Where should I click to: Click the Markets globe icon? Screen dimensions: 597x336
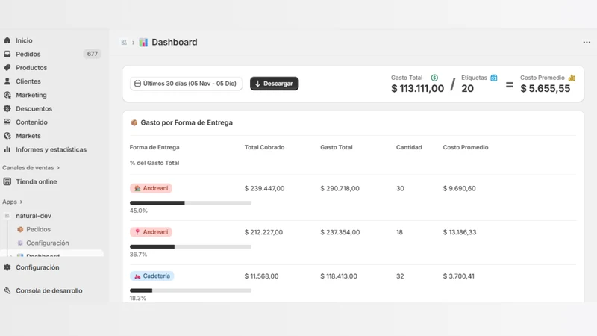[x=7, y=136]
